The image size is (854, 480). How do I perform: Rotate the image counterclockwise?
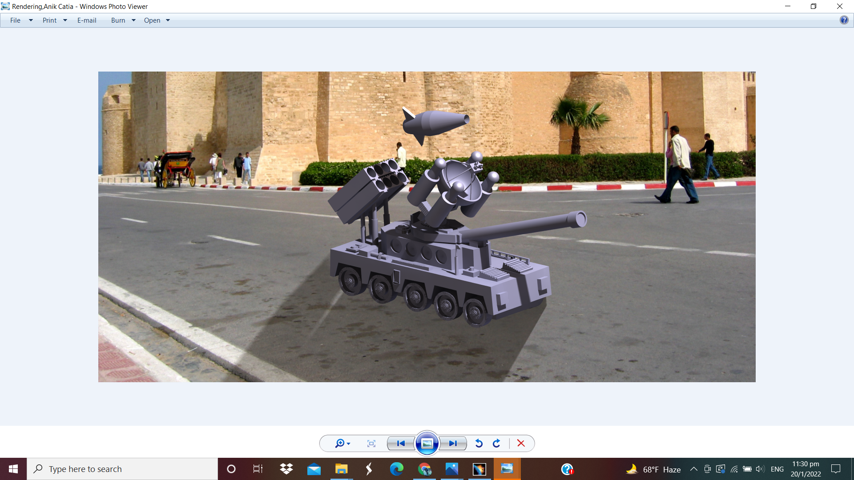pyautogui.click(x=479, y=444)
